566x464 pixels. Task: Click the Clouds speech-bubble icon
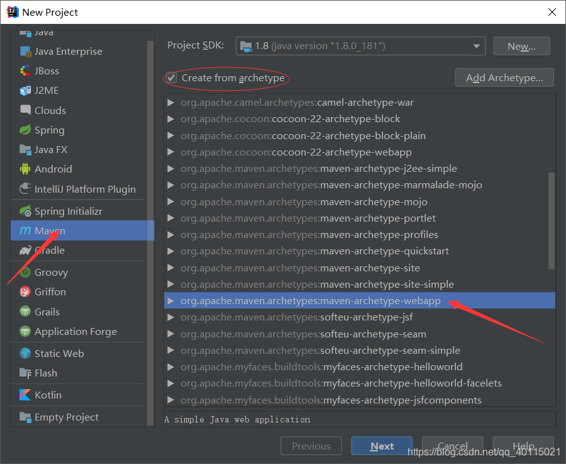coord(25,110)
